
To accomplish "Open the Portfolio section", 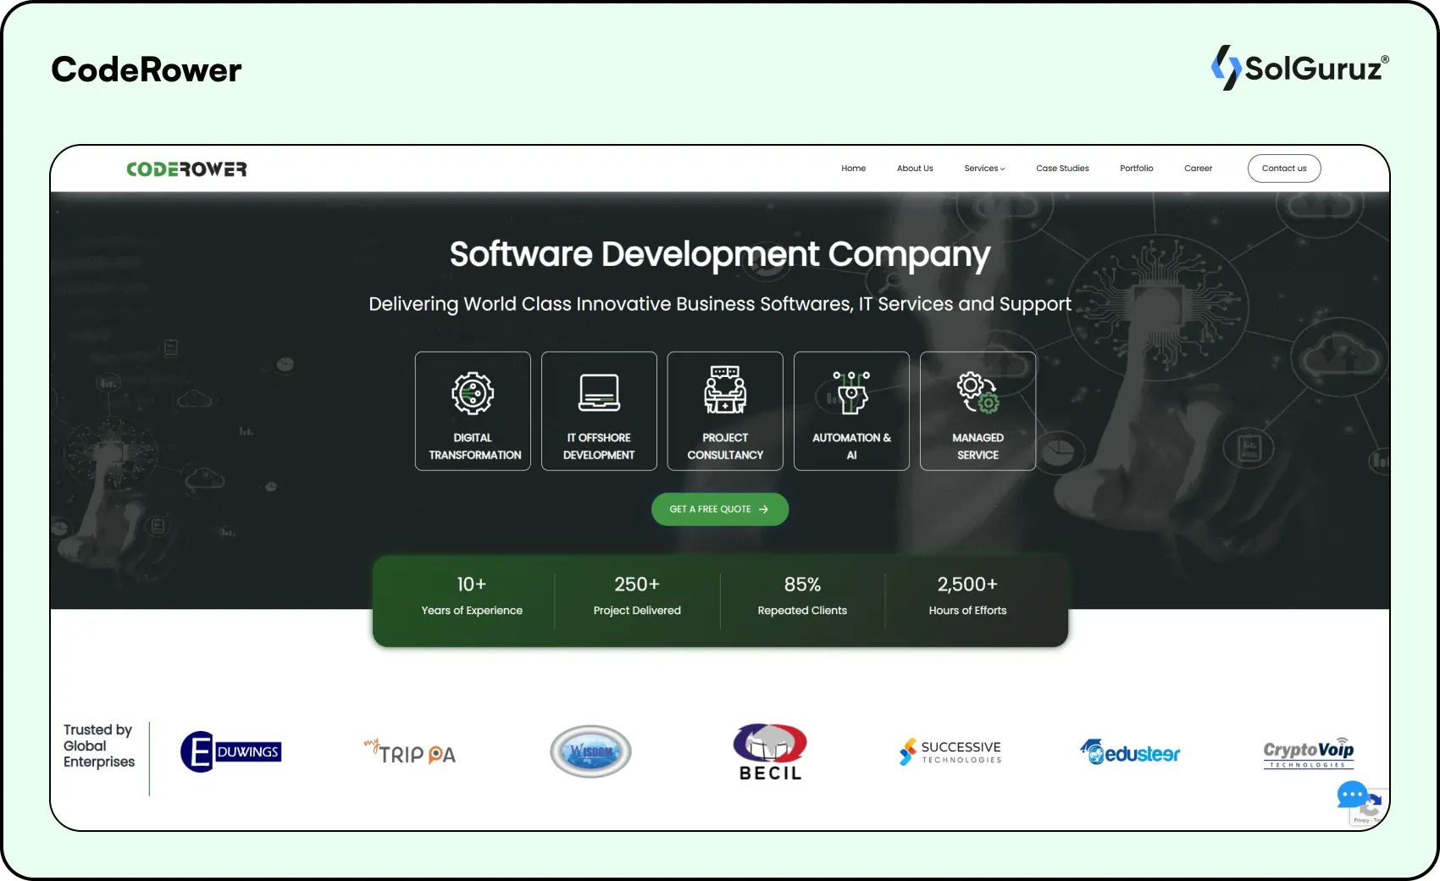I will click(1136, 168).
